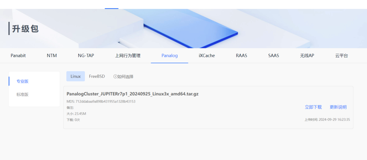Click the 下载: 0次 count
Screen dimensions: 367x160
pos(73,119)
